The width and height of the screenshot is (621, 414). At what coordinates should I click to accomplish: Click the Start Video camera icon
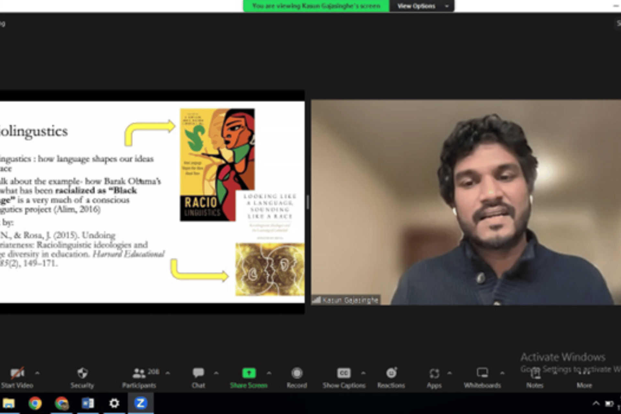(17, 373)
